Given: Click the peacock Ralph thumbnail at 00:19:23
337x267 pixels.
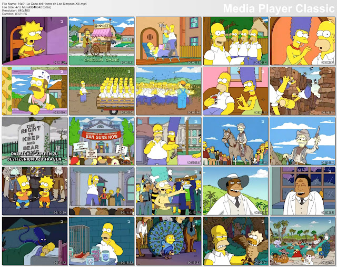Looking at the screenshot, I should click(168, 241).
